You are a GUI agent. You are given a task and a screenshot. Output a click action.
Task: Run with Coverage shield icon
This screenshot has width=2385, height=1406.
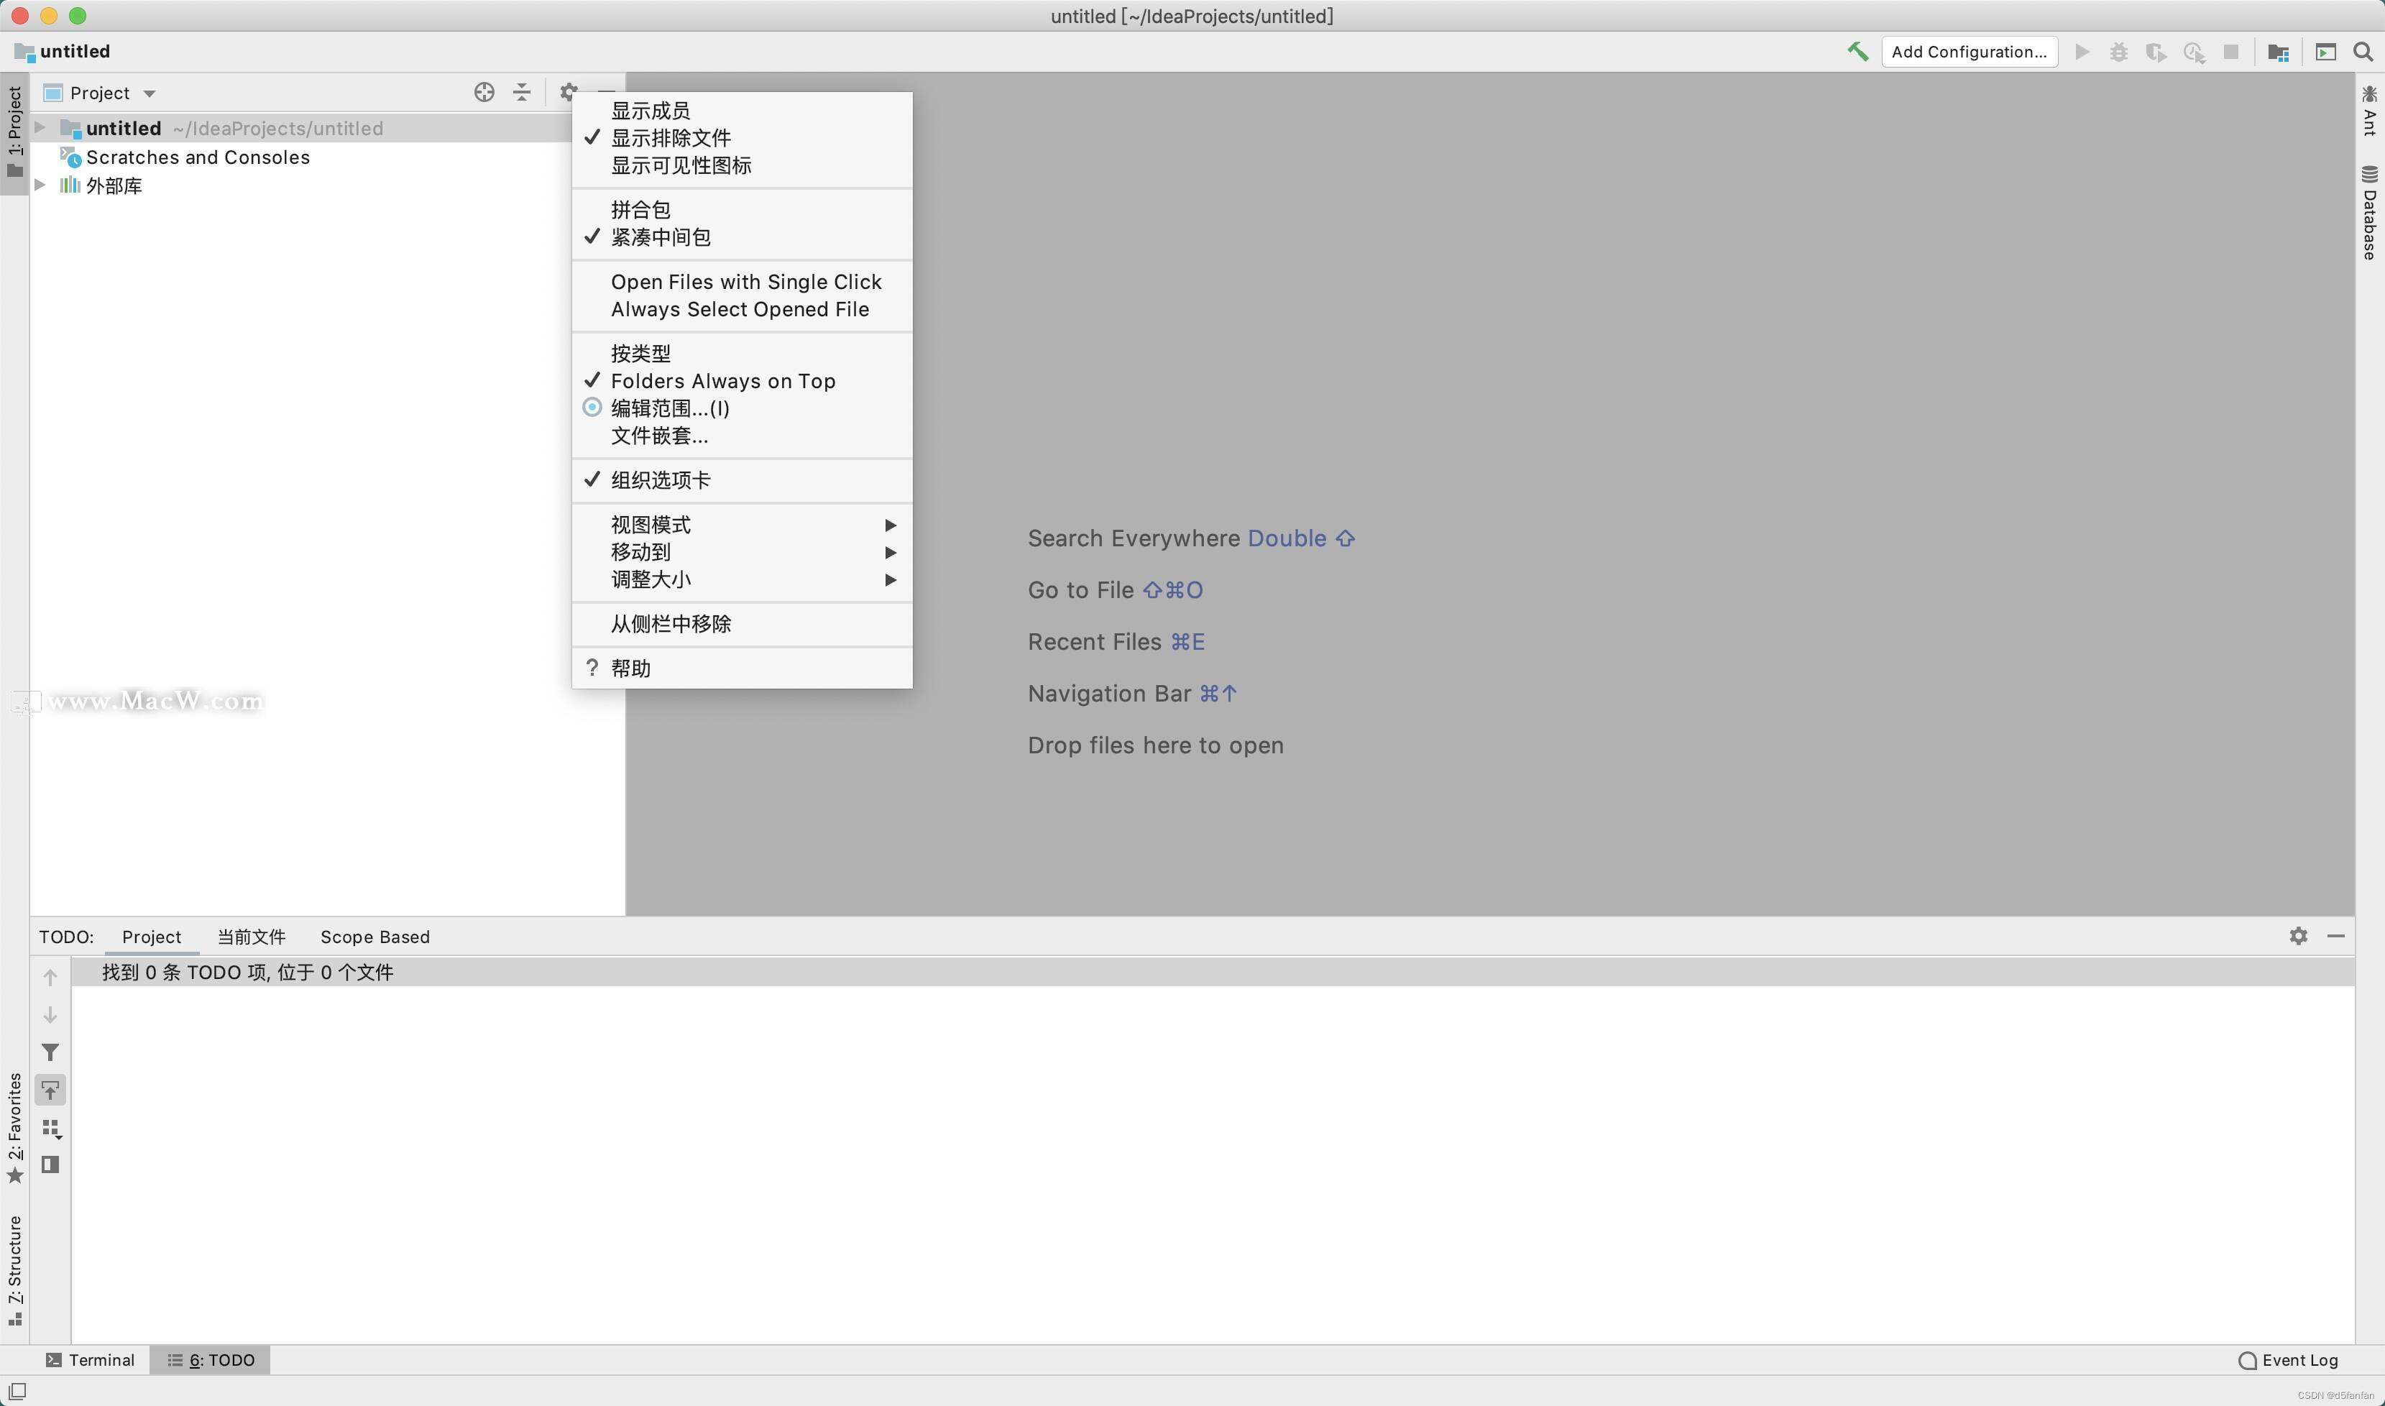pyautogui.click(x=2156, y=53)
